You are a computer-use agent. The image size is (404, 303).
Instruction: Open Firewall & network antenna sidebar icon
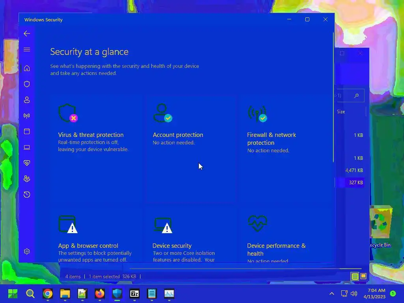click(27, 116)
